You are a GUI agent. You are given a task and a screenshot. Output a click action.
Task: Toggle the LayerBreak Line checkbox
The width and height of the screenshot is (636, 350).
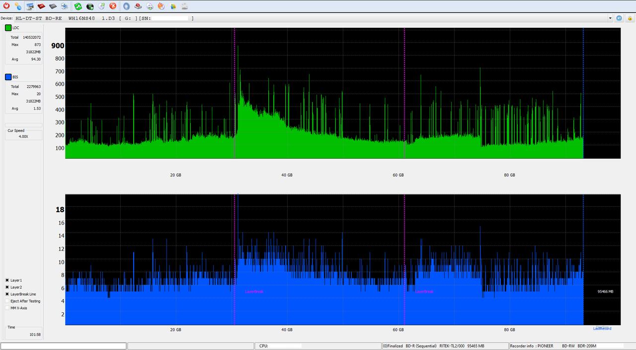pyautogui.click(x=7, y=294)
